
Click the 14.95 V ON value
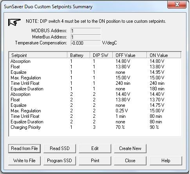[x=157, y=72]
